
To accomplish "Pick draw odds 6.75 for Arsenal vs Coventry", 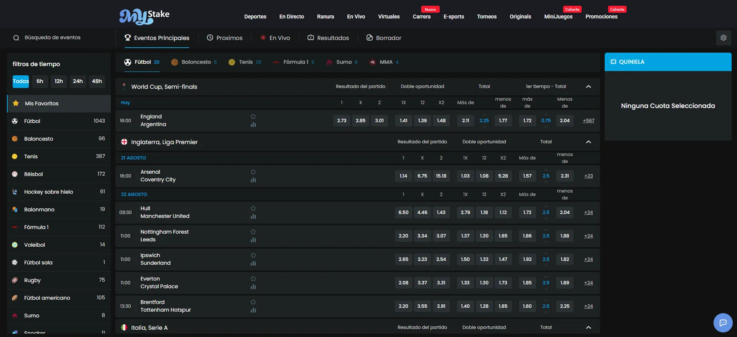I will point(422,176).
